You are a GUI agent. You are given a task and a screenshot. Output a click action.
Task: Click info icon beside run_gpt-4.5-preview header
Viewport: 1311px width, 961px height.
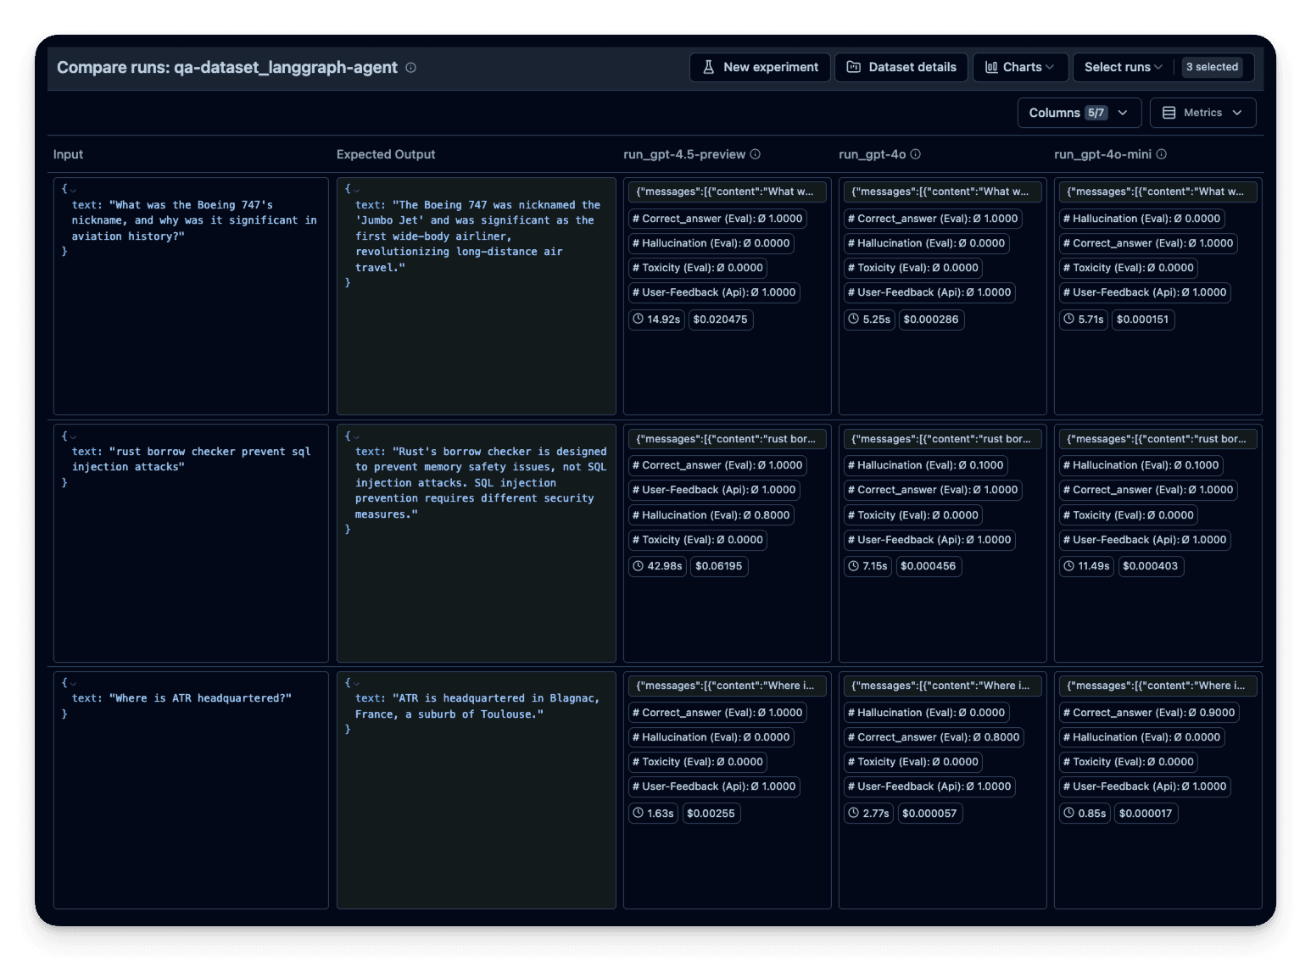[x=756, y=154]
